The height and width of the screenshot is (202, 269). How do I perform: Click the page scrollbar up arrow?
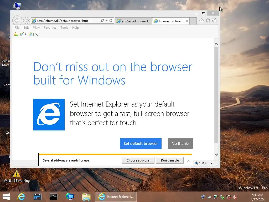pyautogui.click(x=216, y=44)
